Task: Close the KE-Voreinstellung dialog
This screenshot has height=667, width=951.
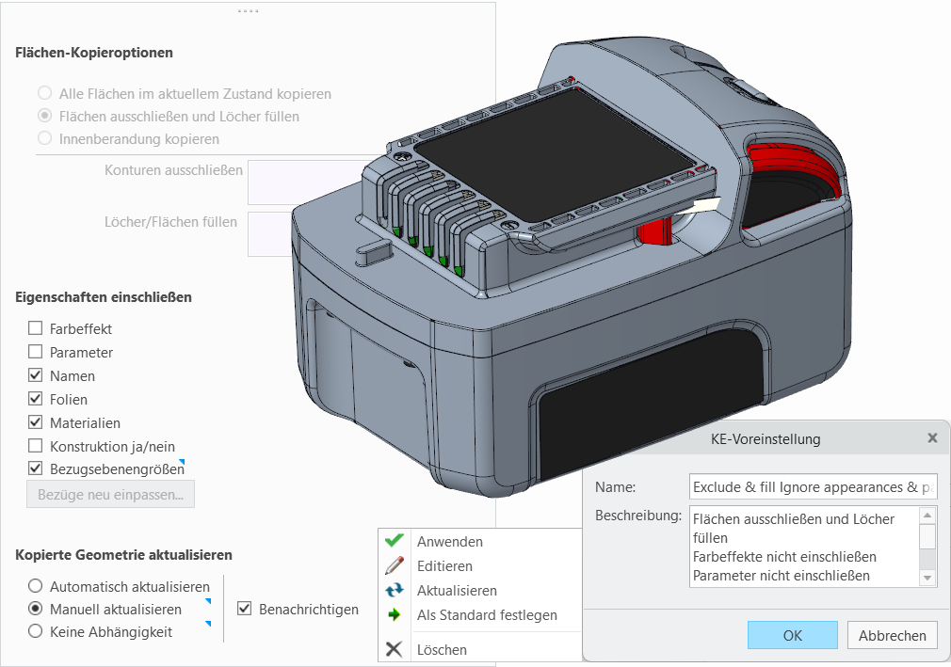Action: pyautogui.click(x=932, y=438)
